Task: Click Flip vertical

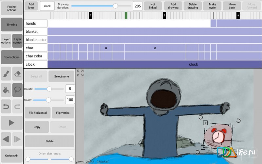Action: [63, 113]
